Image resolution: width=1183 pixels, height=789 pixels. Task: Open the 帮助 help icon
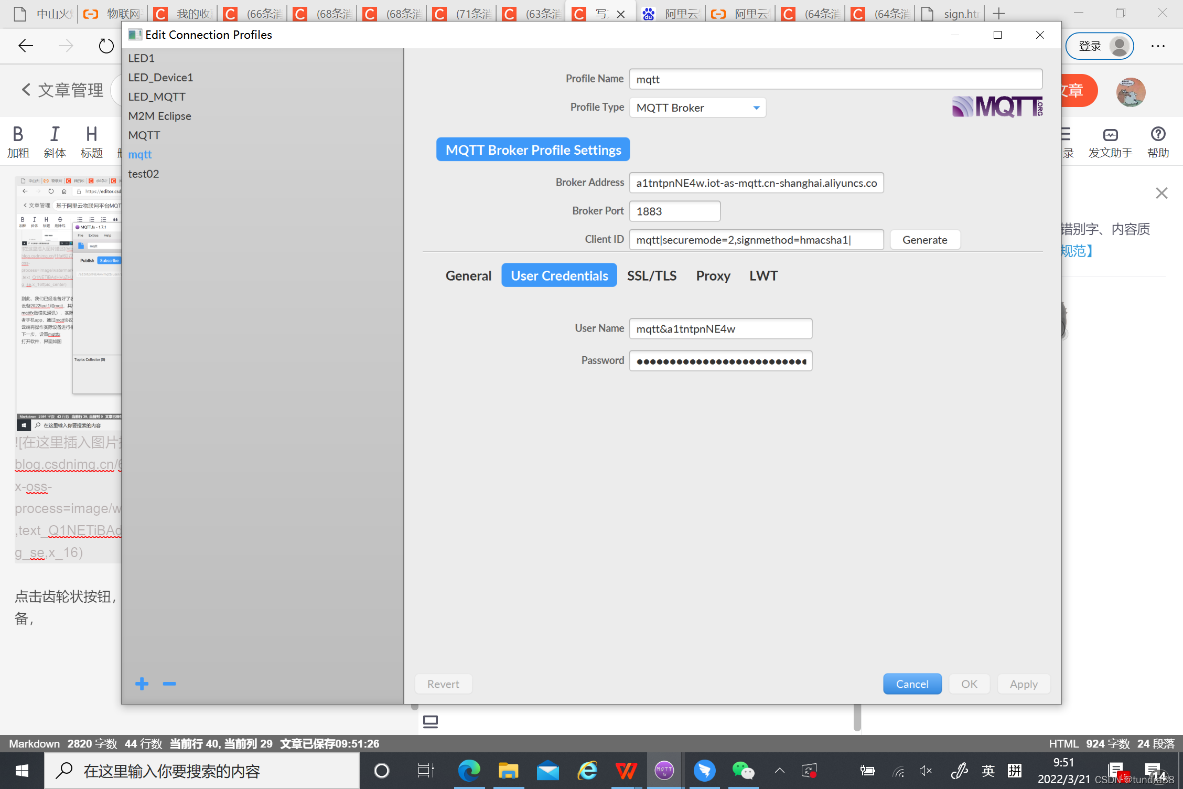(x=1158, y=135)
